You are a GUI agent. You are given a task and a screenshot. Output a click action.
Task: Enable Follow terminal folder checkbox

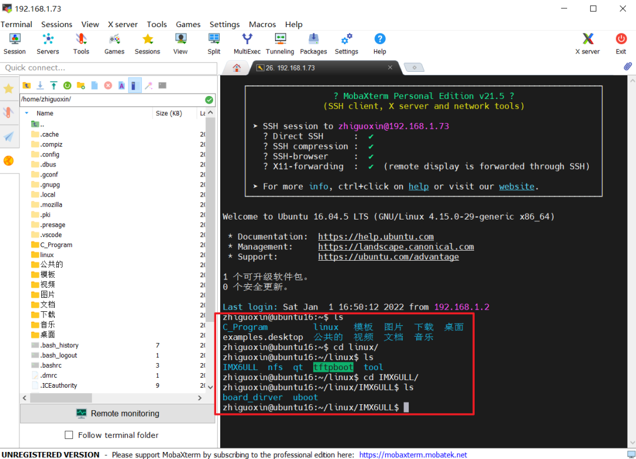(69, 435)
